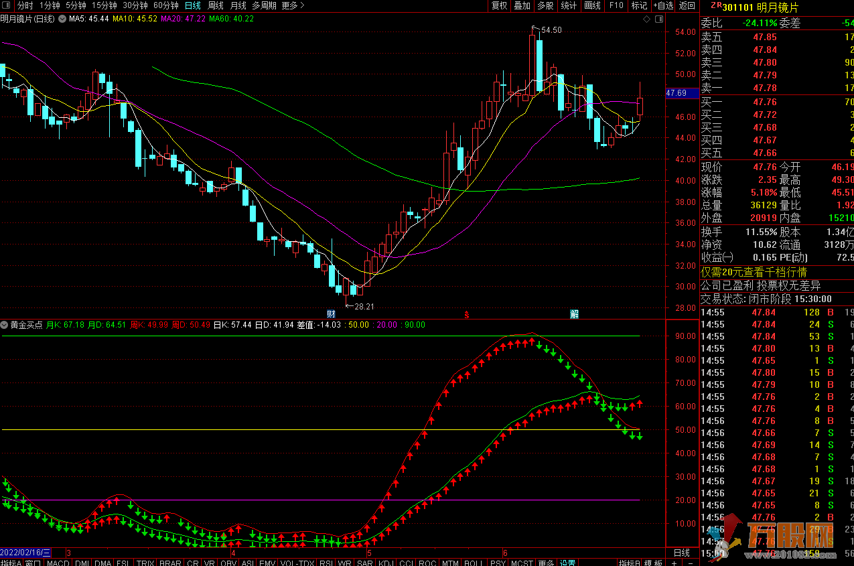Switch to 分时 chart
The image size is (854, 566).
click(x=25, y=5)
